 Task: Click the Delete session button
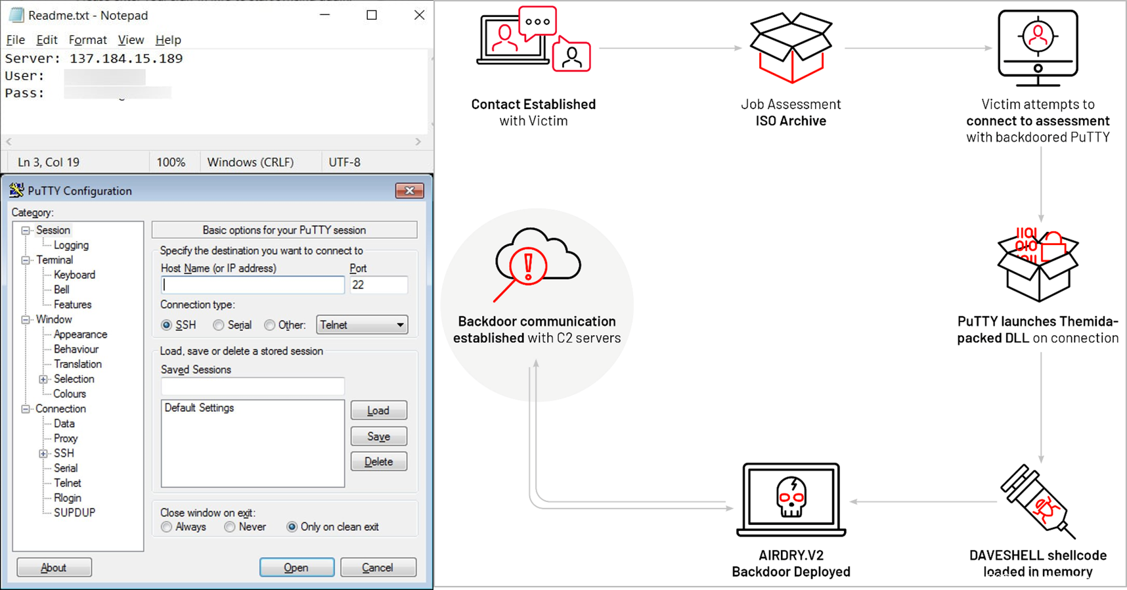pos(379,462)
